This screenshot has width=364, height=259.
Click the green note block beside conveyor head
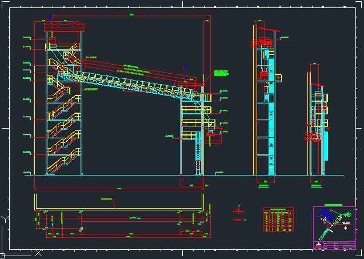(x=221, y=73)
